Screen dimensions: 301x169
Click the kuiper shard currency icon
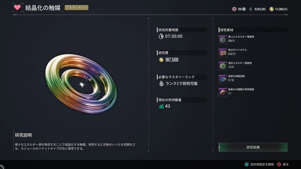pyautogui.click(x=251, y=9)
